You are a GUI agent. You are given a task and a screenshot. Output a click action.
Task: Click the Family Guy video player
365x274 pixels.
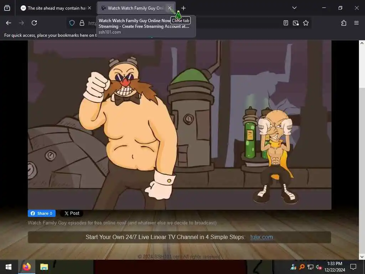tap(180, 125)
